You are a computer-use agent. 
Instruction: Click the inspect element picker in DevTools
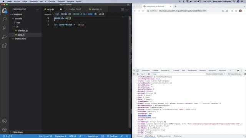pos(134,71)
